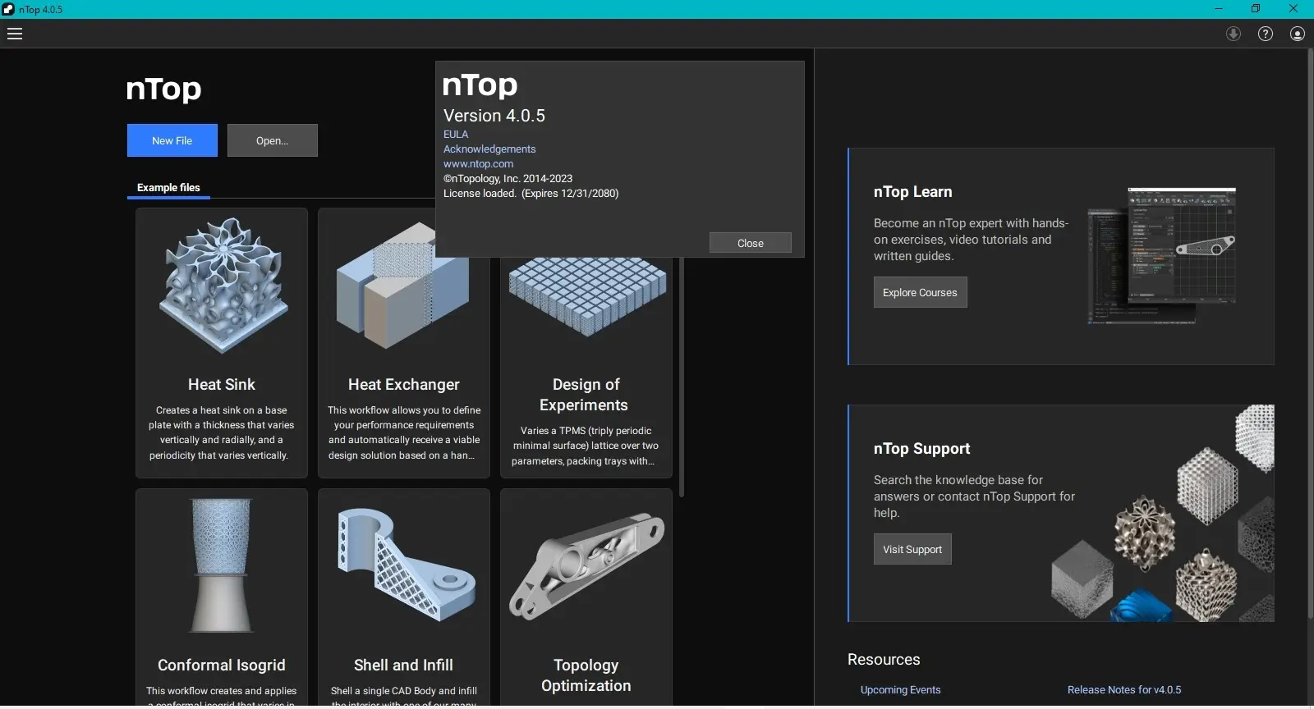Screen dimensions: 1314x709
Task: Create a New File
Action: tap(172, 140)
